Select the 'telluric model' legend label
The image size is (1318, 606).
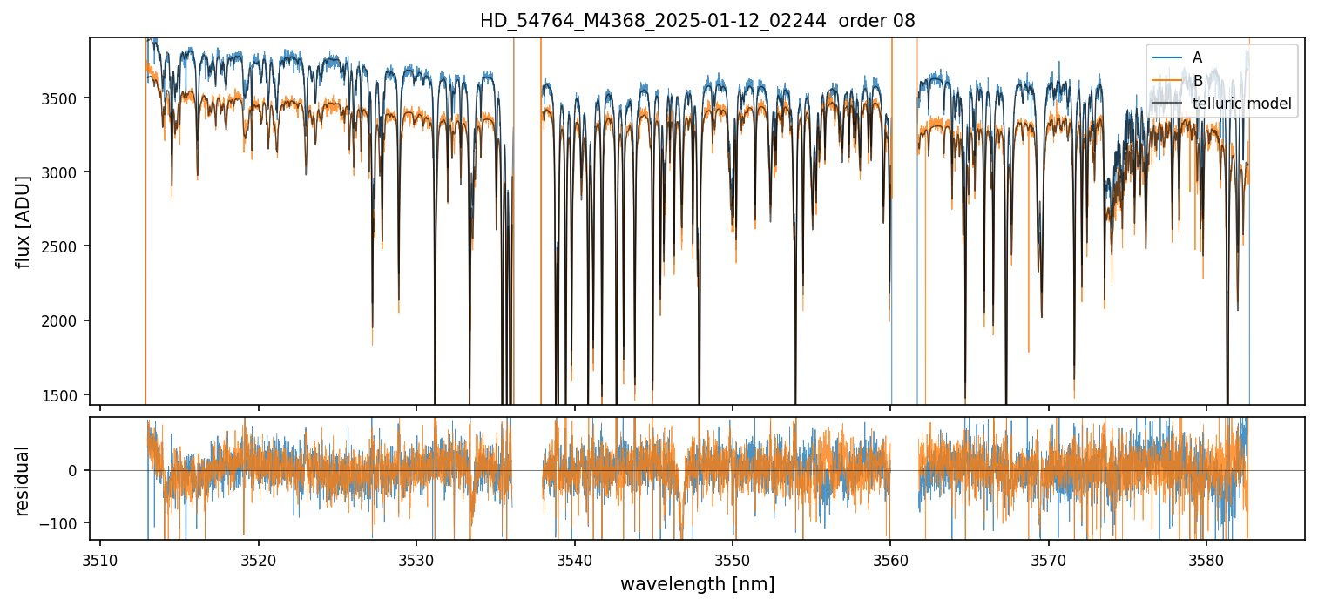1241,105
